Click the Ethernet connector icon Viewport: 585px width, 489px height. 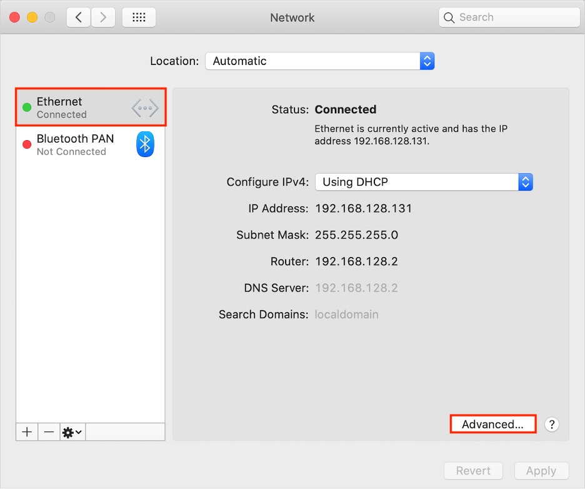[145, 108]
